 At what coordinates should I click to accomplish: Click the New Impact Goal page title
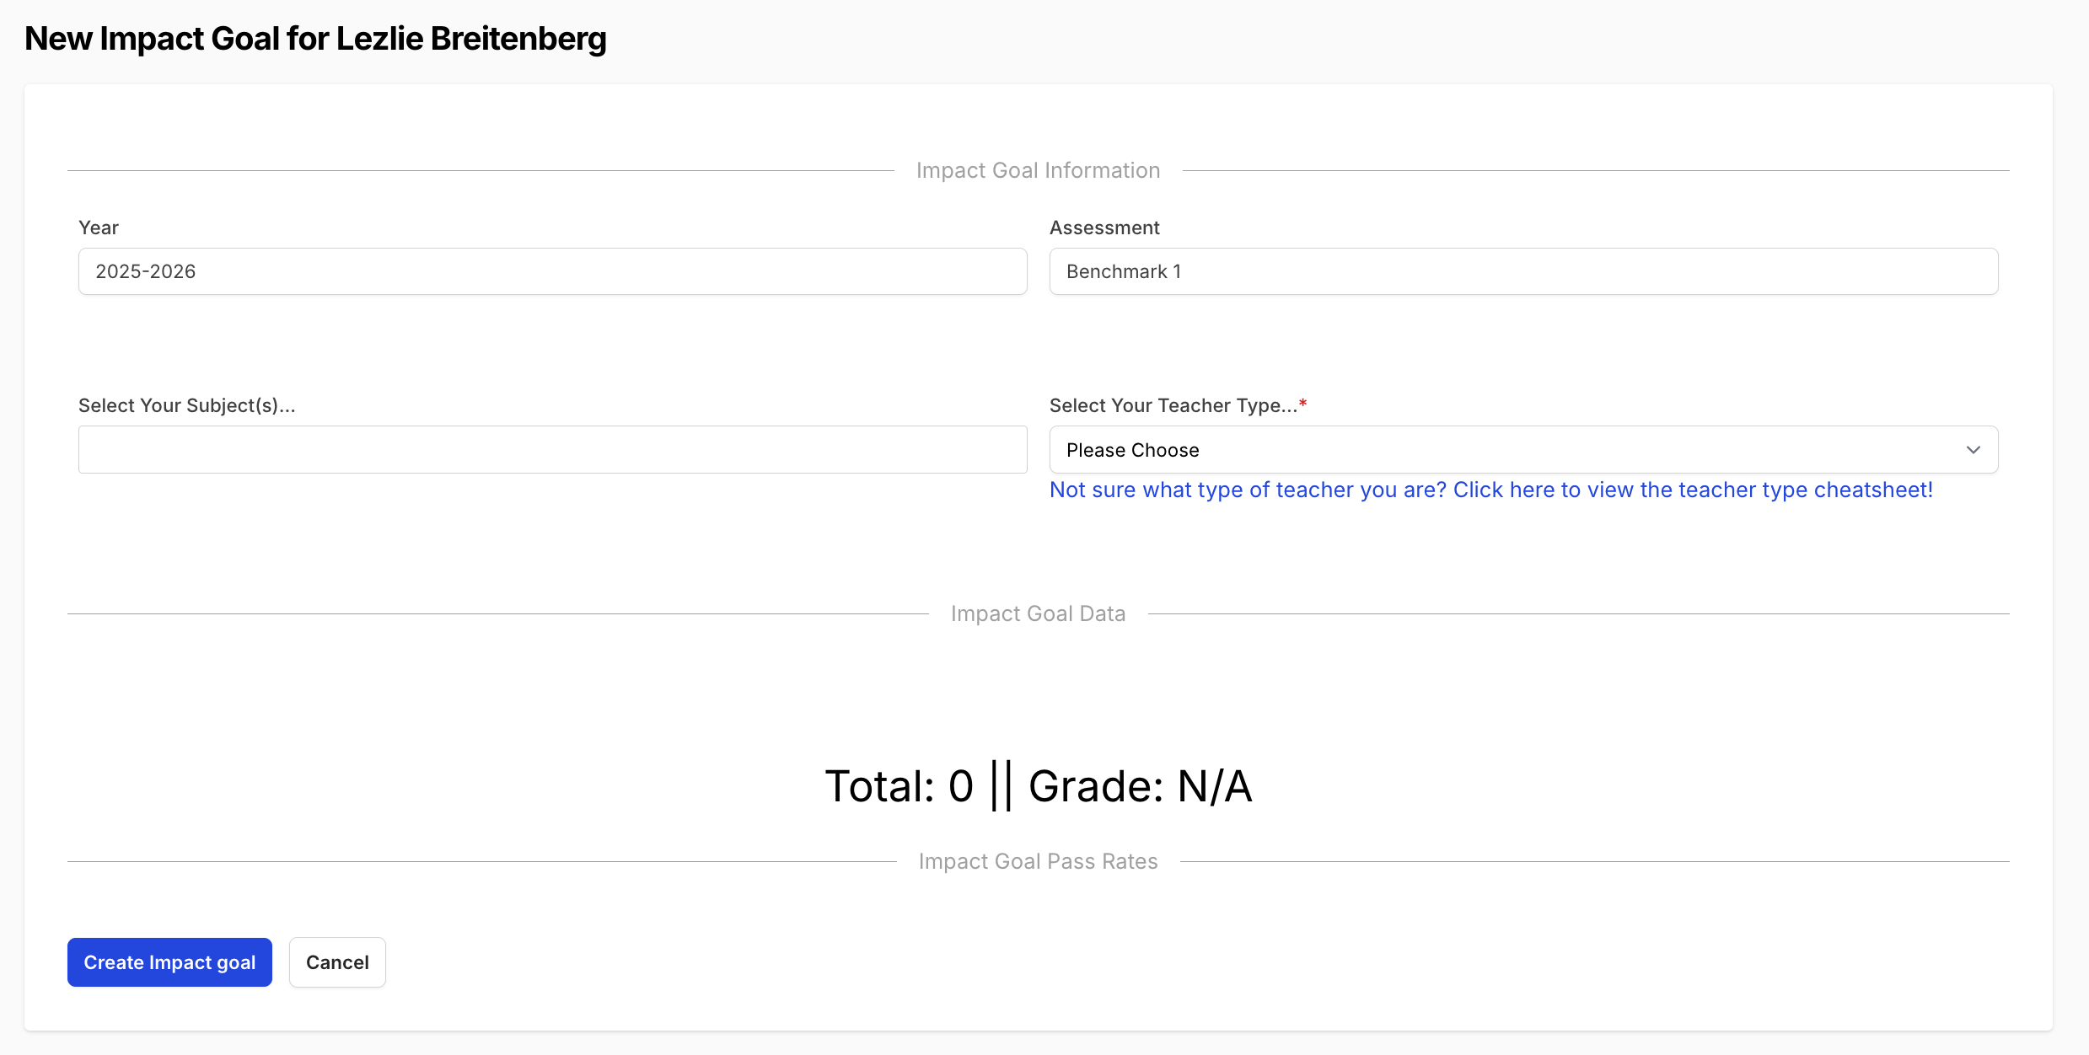[x=314, y=38]
